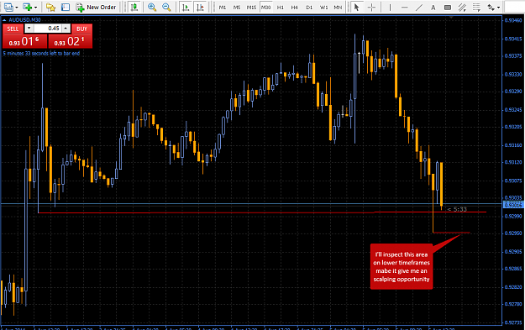Click the 0.92950 price scale label
The height and width of the screenshot is (330, 525).
(x=513, y=233)
